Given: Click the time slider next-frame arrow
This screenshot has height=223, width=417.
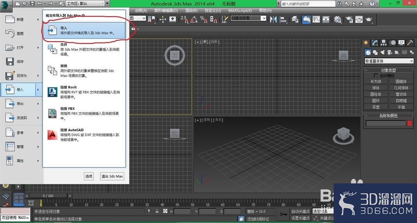Looking at the screenshot, I should (70, 195).
